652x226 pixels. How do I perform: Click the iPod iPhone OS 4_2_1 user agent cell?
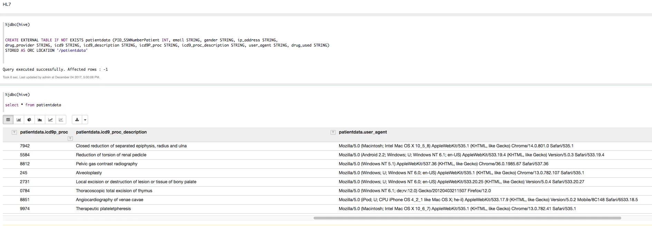(x=488, y=200)
